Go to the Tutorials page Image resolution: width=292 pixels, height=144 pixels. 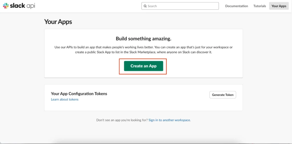[259, 6]
